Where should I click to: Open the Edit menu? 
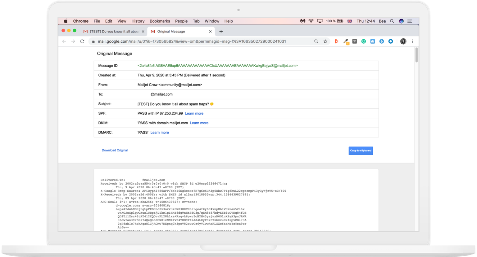tap(109, 21)
